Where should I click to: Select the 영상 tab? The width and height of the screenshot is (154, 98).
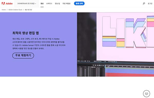[x=42, y=4]
